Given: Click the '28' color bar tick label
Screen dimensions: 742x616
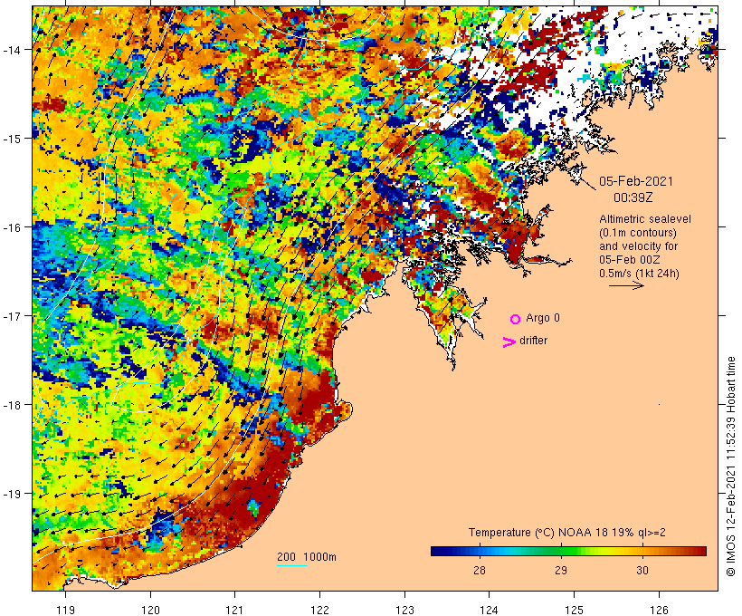Looking at the screenshot, I should point(480,570).
